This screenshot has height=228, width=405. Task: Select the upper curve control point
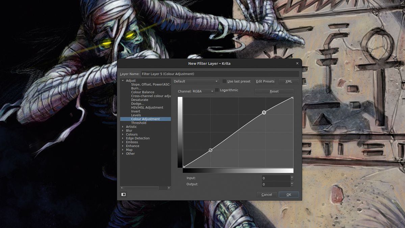coord(265,112)
